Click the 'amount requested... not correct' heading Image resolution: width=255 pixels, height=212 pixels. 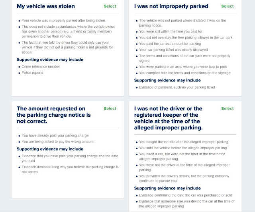54,115
